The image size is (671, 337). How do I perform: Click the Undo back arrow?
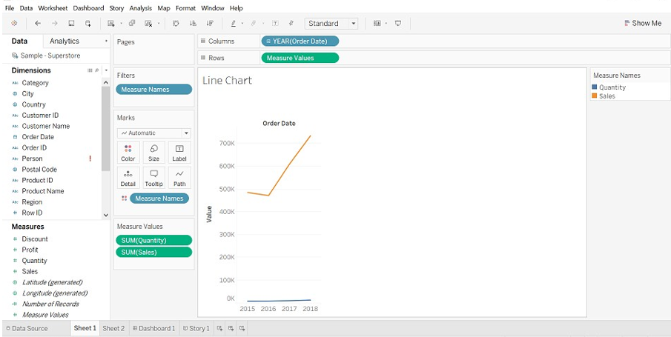point(38,23)
